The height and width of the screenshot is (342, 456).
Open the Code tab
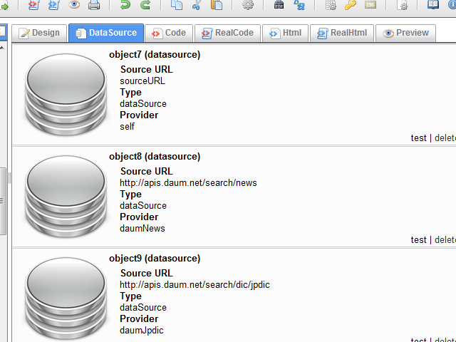click(168, 33)
